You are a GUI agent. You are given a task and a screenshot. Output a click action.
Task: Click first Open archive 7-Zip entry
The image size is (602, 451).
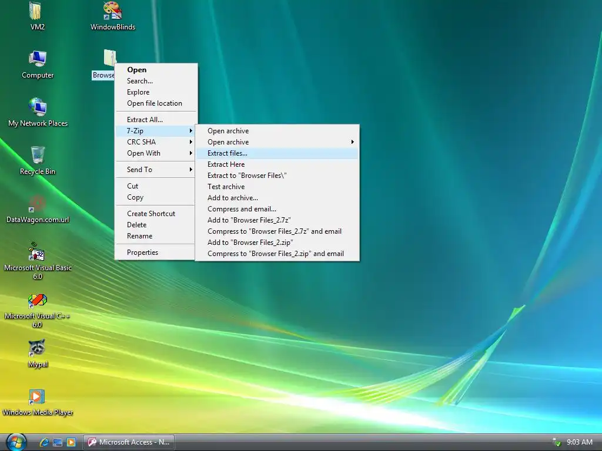pos(277,131)
